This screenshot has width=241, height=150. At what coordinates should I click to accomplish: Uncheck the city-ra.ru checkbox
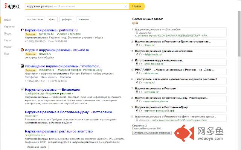point(137,82)
